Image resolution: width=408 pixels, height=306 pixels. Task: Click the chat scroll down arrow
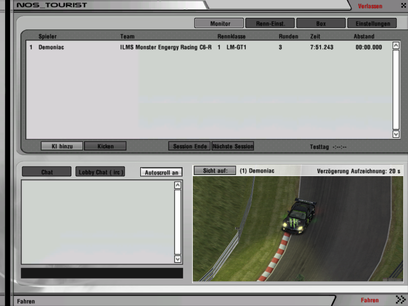click(x=178, y=259)
